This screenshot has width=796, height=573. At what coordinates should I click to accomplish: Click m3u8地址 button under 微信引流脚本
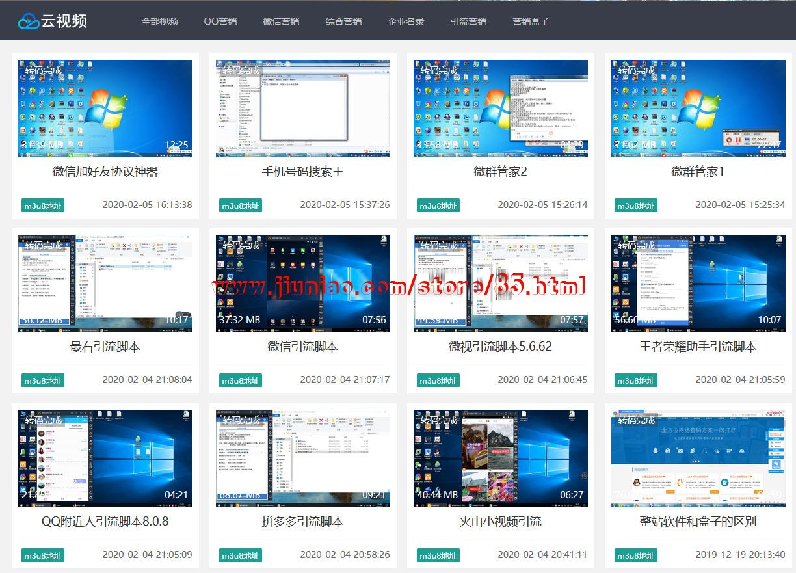coord(241,380)
